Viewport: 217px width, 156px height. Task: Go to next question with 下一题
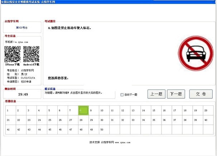(176, 94)
